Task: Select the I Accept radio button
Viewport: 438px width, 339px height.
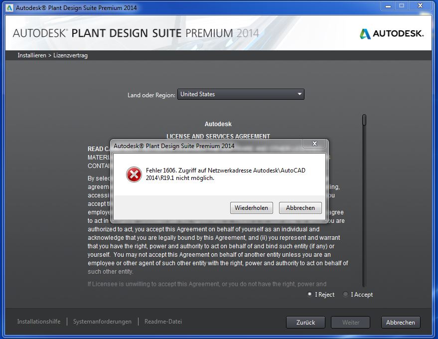Action: [x=345, y=294]
